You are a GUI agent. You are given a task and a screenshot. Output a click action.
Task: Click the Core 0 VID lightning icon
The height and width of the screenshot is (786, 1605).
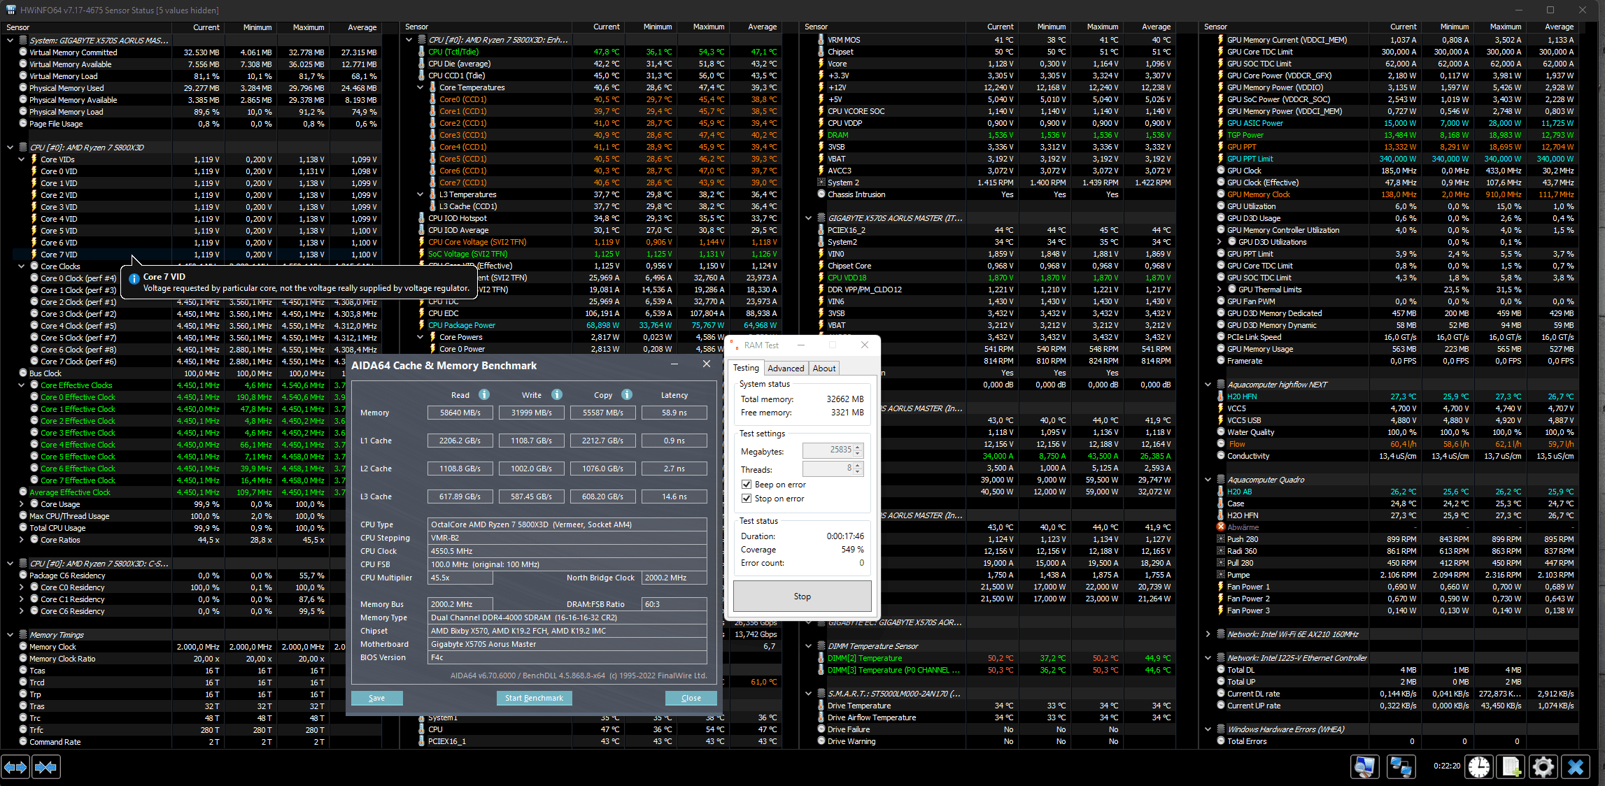(34, 171)
